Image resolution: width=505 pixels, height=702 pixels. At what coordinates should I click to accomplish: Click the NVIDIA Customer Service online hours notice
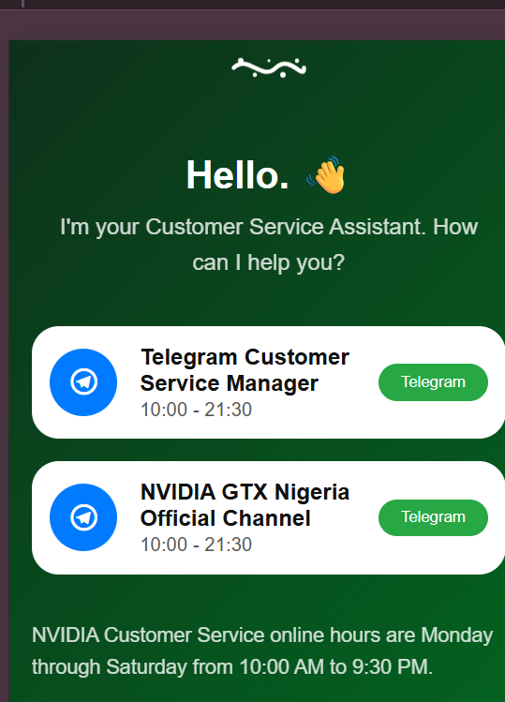pyautogui.click(x=262, y=651)
